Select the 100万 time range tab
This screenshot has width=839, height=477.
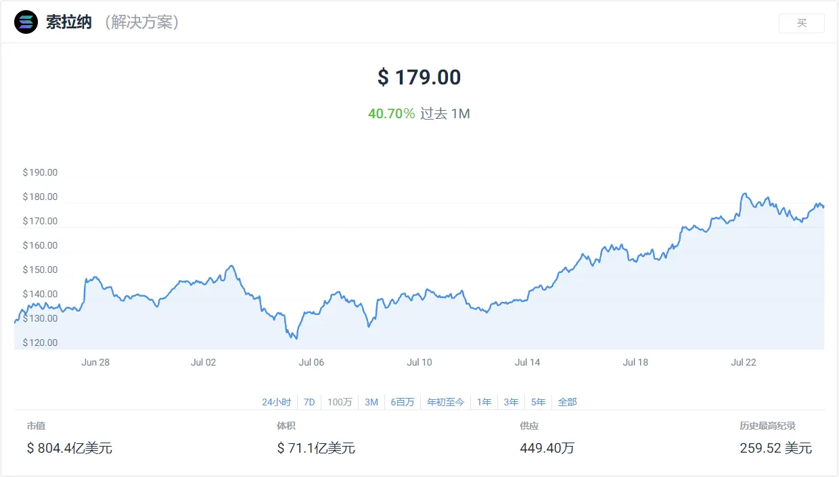(x=340, y=402)
